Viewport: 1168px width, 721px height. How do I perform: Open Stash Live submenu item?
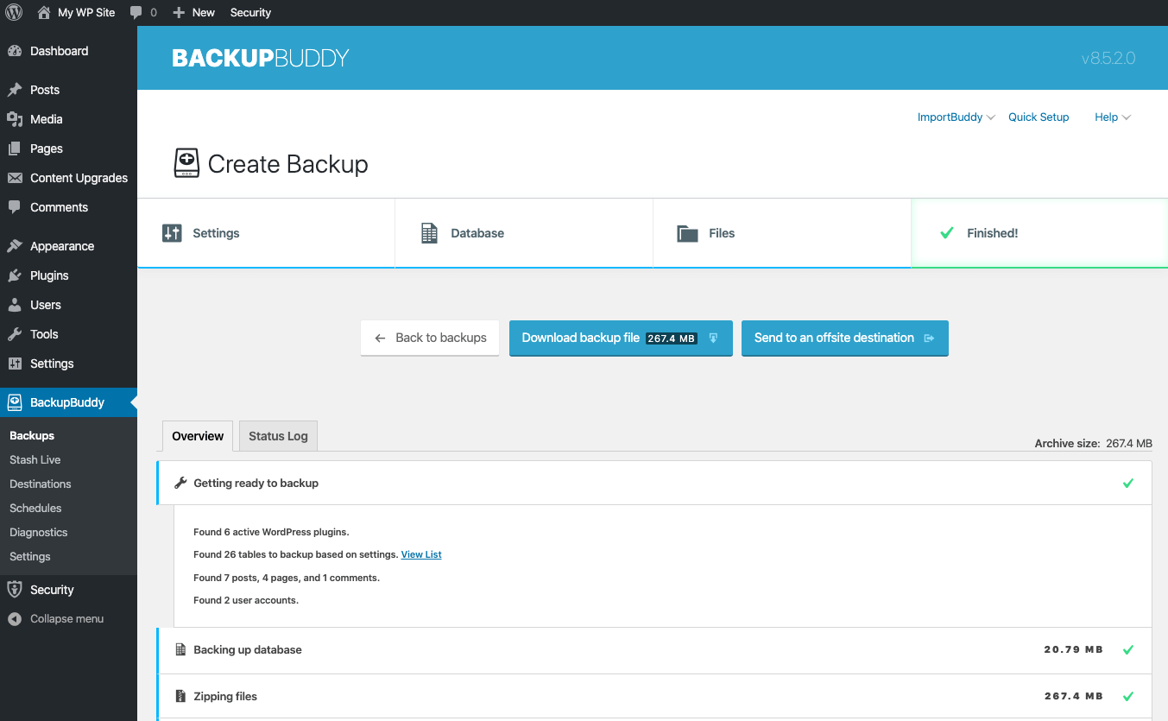click(x=35, y=460)
